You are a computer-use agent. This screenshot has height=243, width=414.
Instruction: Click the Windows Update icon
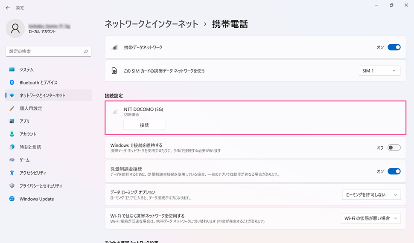[x=12, y=199]
